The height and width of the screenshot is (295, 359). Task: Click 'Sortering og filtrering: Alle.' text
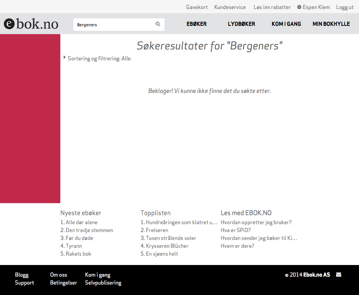100,58
